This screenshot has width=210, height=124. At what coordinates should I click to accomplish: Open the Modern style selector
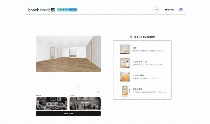(x=85, y=104)
